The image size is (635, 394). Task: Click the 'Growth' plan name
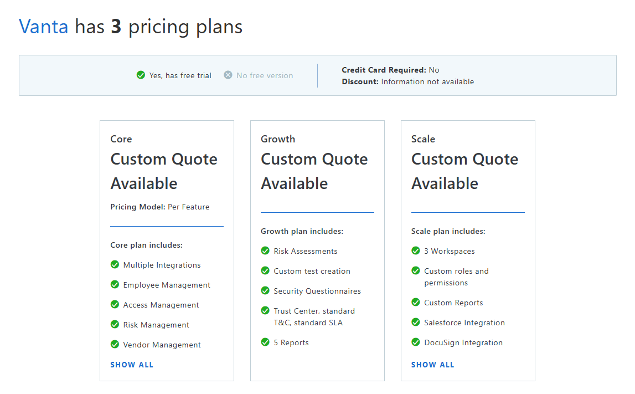coord(278,139)
